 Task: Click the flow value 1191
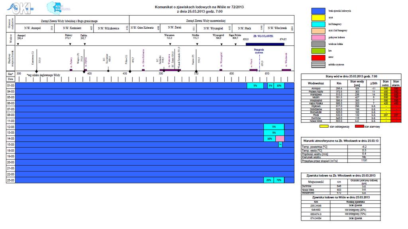pyautogui.click(x=364, y=161)
